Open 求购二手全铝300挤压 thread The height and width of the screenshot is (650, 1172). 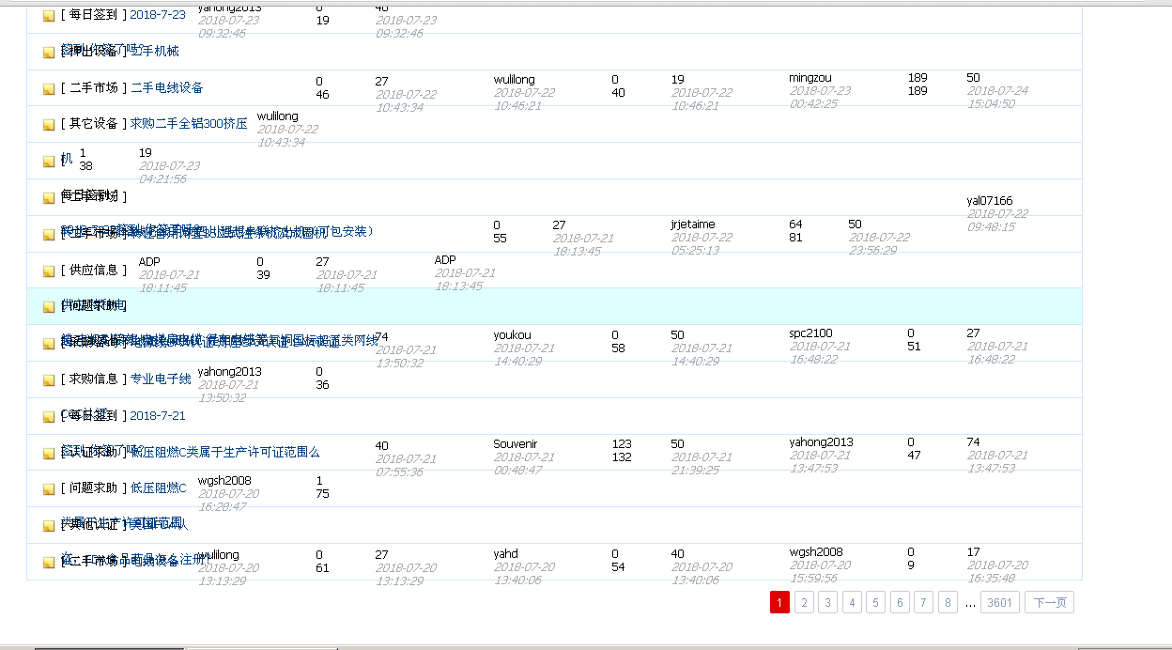(188, 123)
